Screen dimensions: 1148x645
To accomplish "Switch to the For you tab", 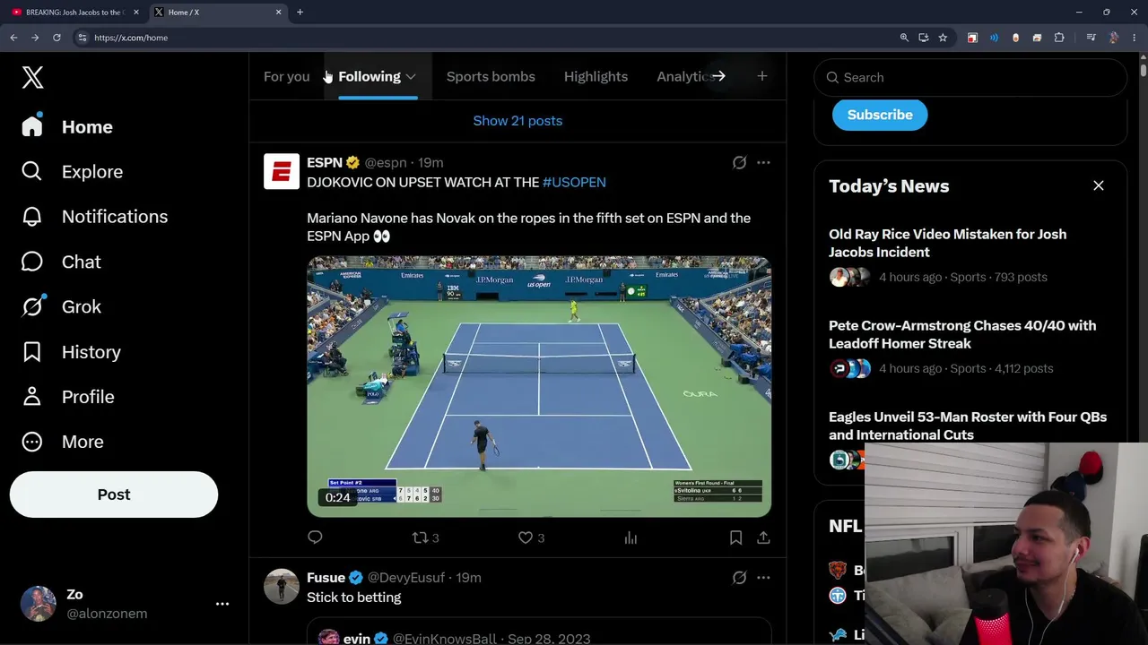I will coord(286,76).
